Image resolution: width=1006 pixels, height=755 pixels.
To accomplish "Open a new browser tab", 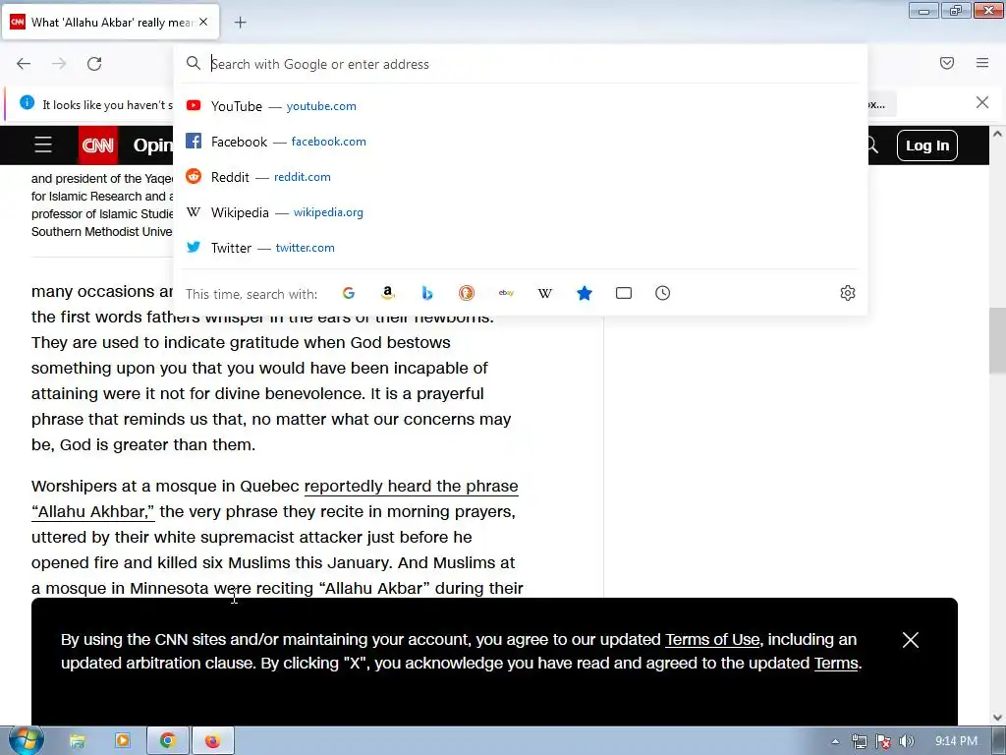I will pyautogui.click(x=240, y=23).
